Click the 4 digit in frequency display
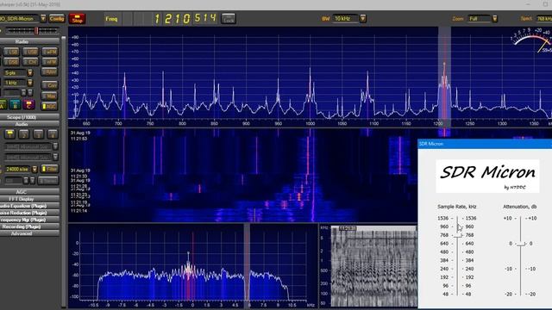The height and width of the screenshot is (310, 552). (x=213, y=17)
